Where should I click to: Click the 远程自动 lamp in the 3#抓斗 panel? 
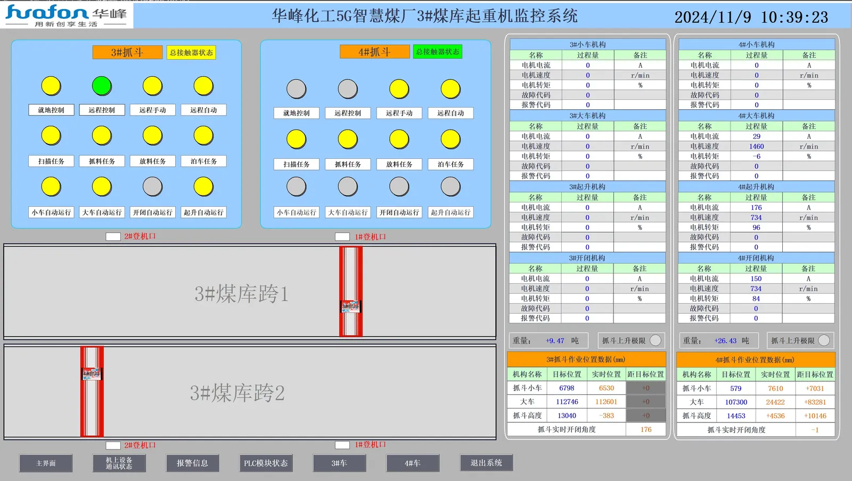coord(203,86)
